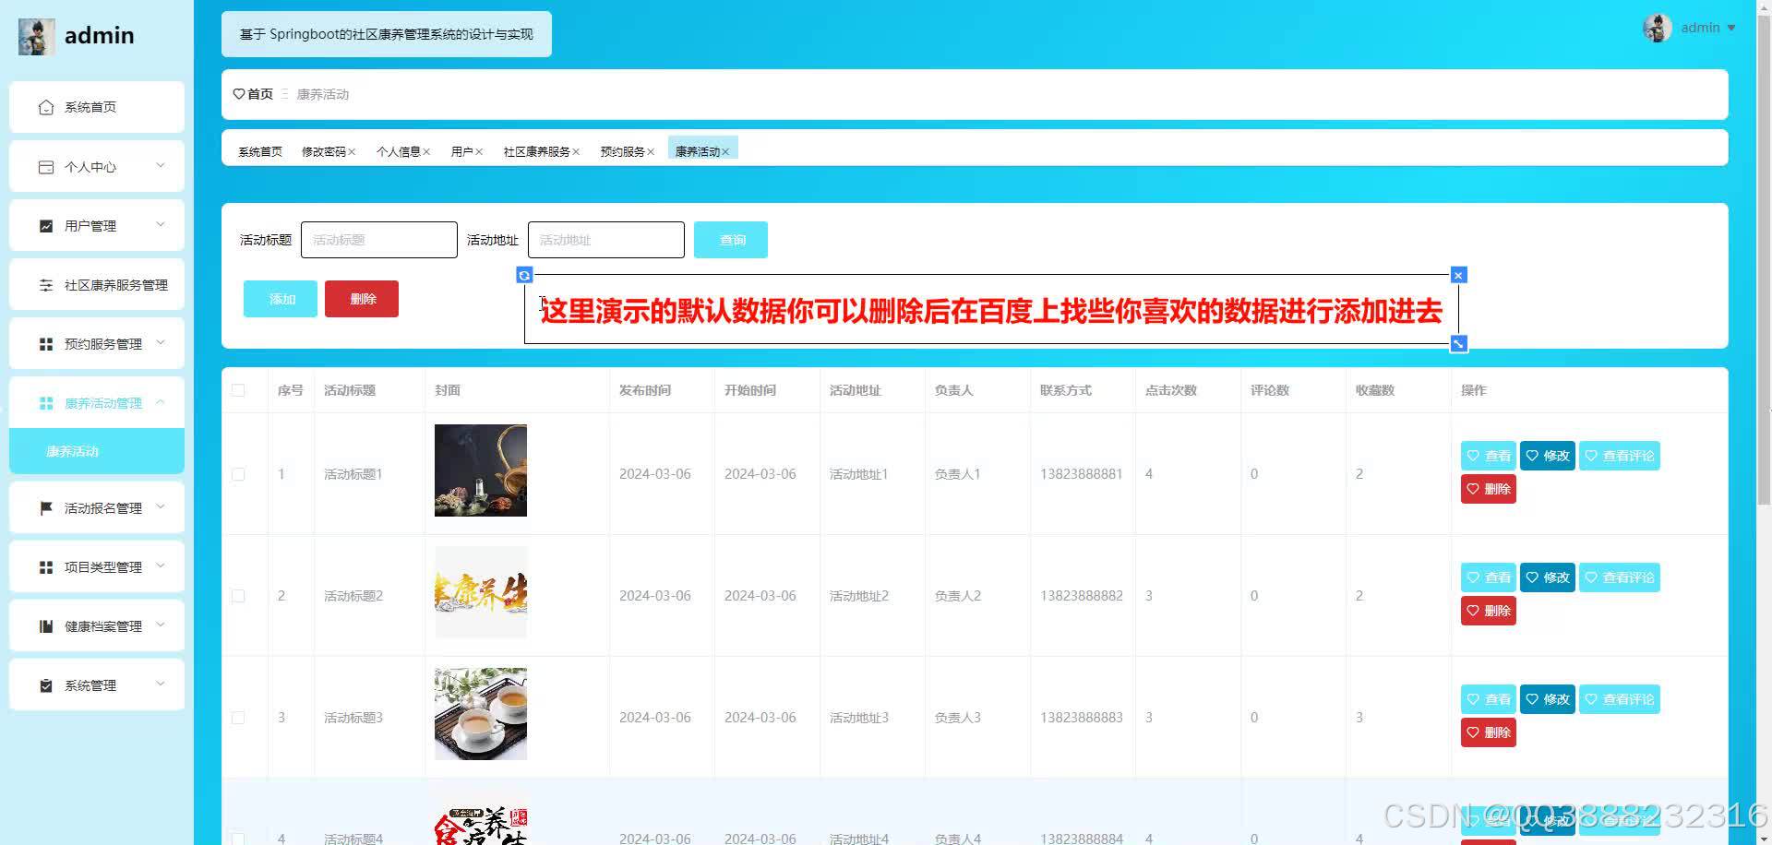Viewport: 1772px width, 845px height.
Task: Click the 系统管理 checklist icon
Action: [46, 684]
